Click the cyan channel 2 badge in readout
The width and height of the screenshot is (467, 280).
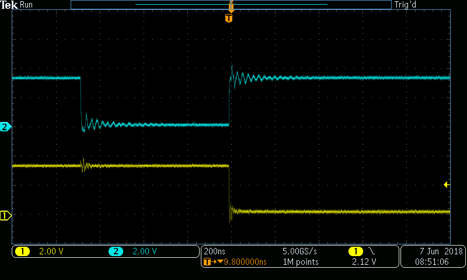tap(116, 251)
